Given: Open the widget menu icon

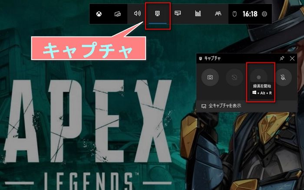Looking at the screenshot, I should pyautogui.click(x=118, y=14).
